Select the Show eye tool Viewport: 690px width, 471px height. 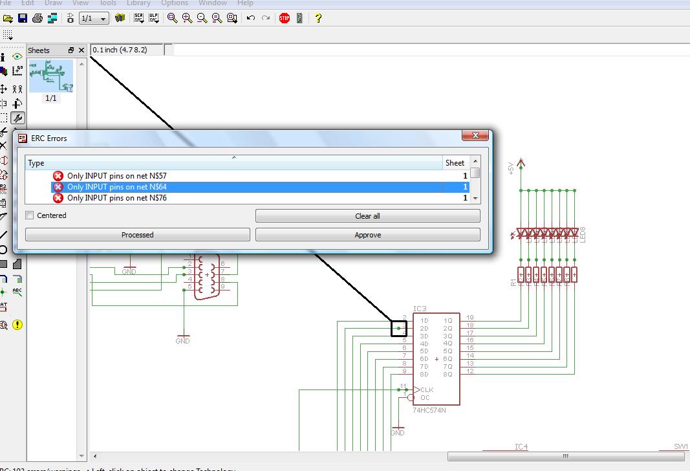pos(17,57)
